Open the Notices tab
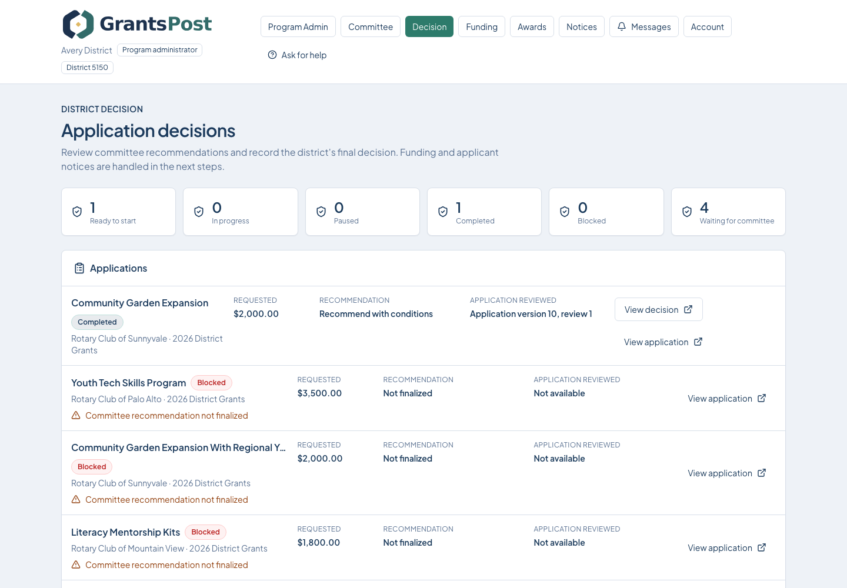 pos(582,26)
